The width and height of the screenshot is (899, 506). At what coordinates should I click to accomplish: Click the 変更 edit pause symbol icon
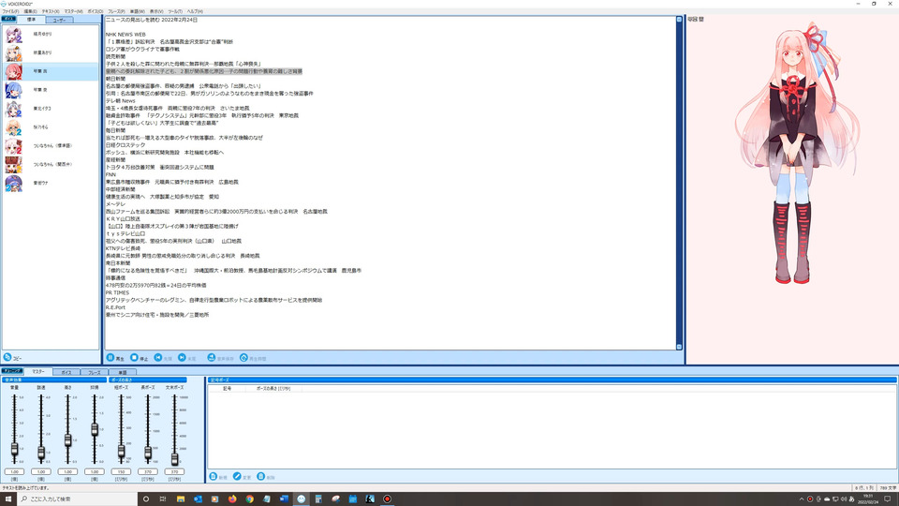[237, 477]
